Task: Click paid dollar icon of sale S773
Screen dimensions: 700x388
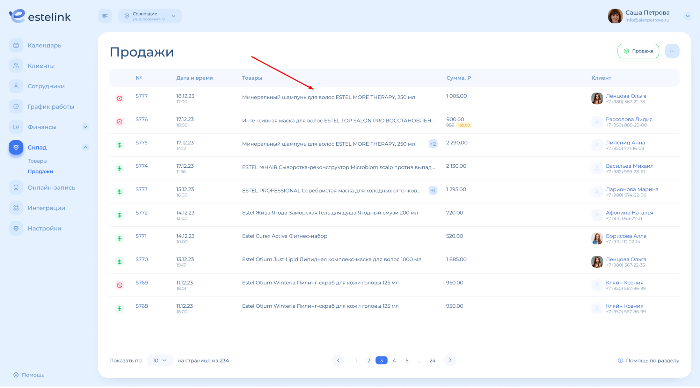Action: tap(120, 192)
